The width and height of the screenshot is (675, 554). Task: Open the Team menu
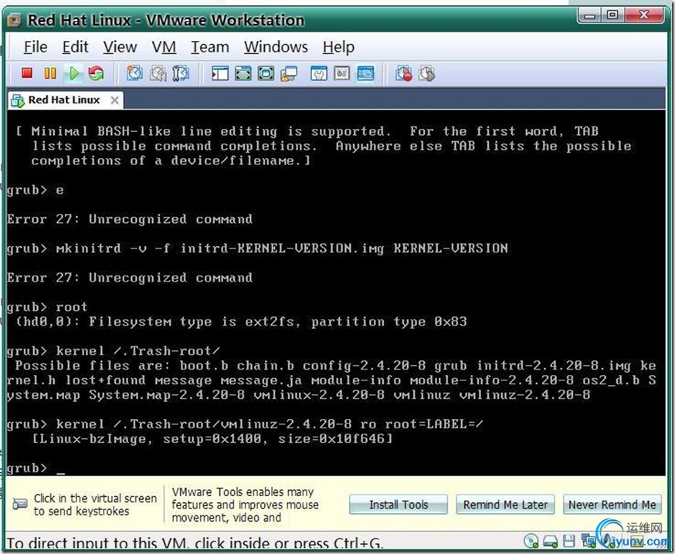[210, 46]
